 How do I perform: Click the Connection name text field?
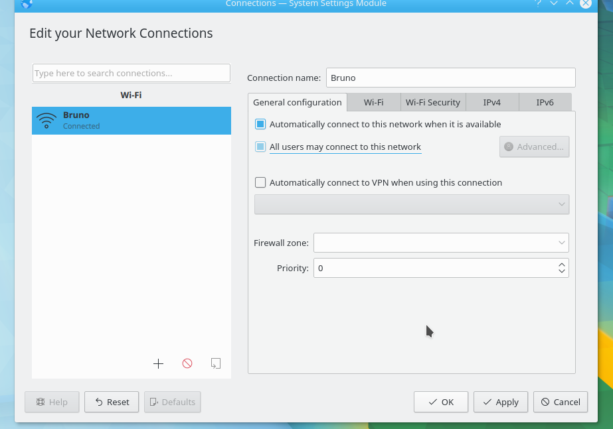pos(450,78)
